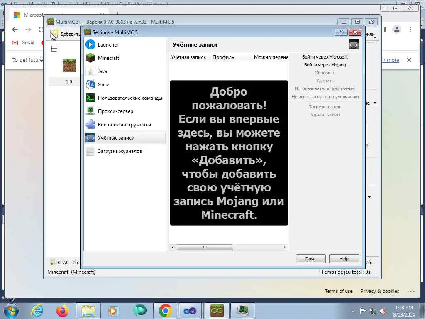The height and width of the screenshot is (319, 425).
Task: Click Войти через Mojang
Action: point(325,65)
